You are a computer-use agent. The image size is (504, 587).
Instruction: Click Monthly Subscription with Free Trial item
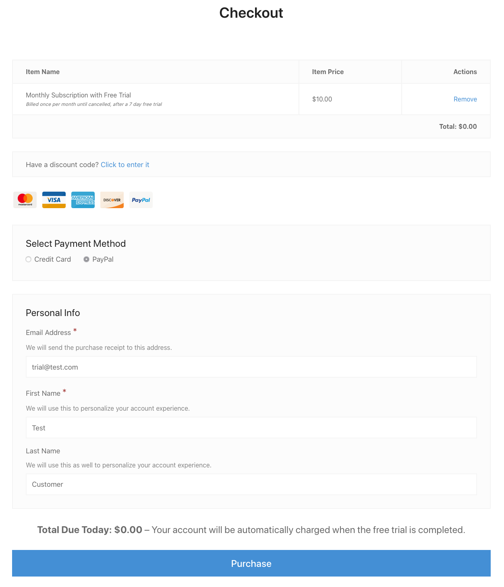pos(78,95)
